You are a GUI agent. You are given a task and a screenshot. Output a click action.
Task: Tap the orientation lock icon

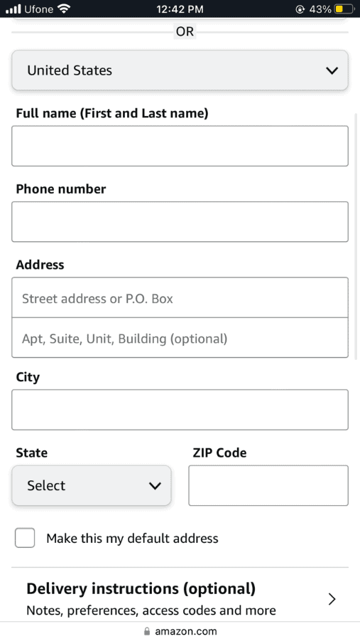[300, 9]
